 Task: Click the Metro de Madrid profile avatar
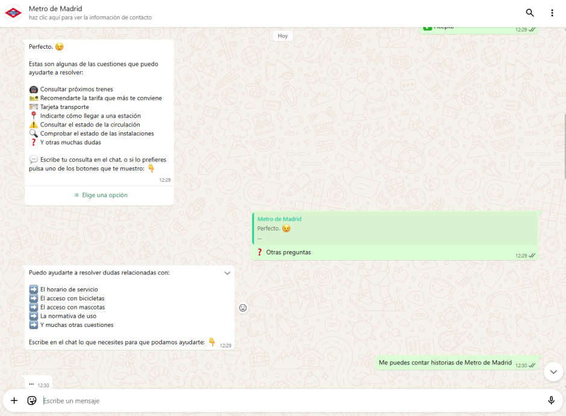point(13,13)
